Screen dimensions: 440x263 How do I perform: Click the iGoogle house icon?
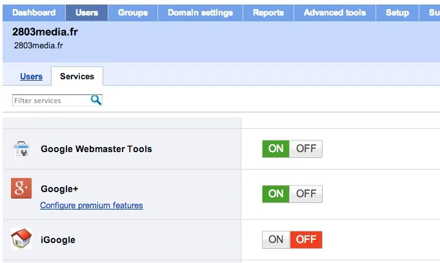21,239
